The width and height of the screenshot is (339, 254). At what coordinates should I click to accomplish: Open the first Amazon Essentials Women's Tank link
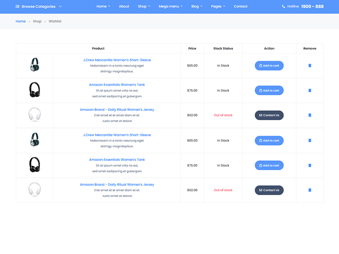coord(117,85)
